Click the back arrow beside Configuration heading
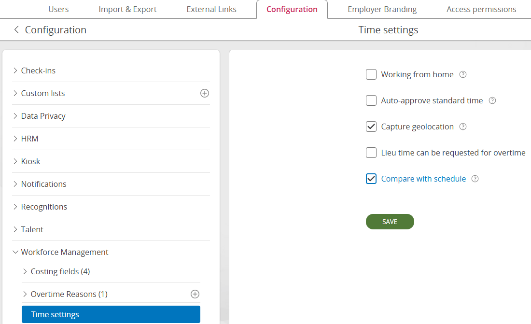The image size is (531, 324). point(16,30)
